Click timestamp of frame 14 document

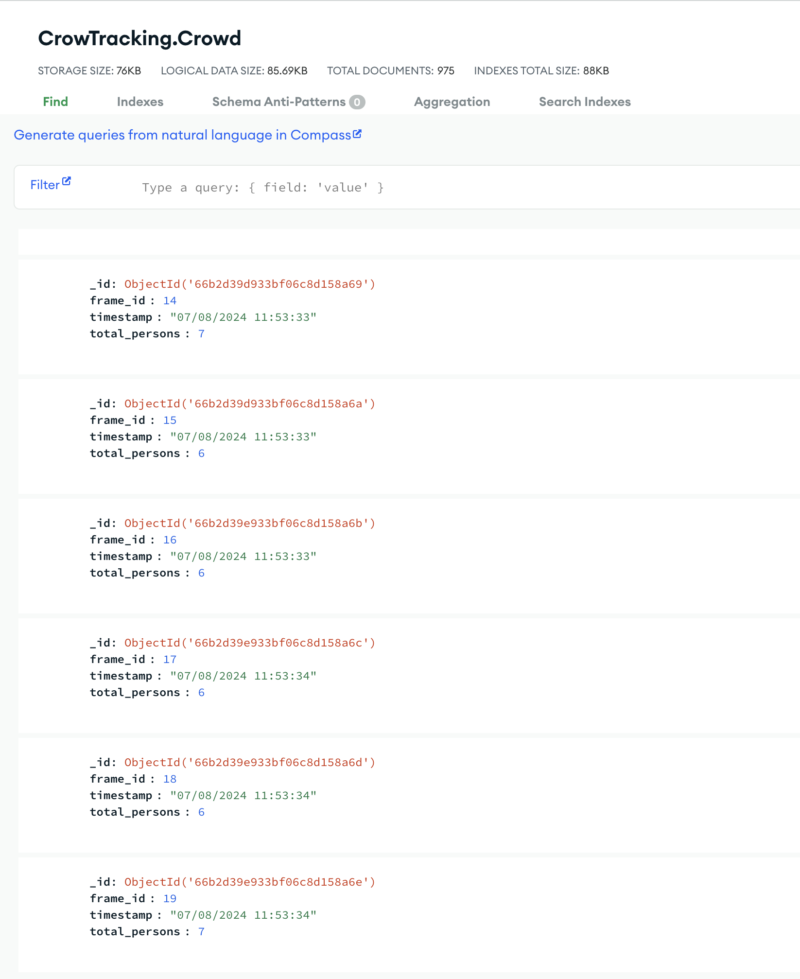point(243,317)
